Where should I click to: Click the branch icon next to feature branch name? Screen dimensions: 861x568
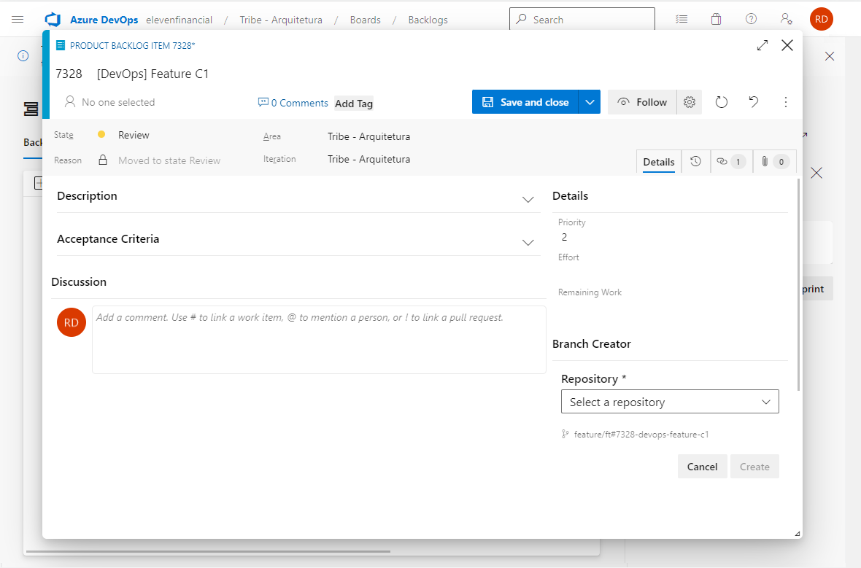tap(565, 434)
